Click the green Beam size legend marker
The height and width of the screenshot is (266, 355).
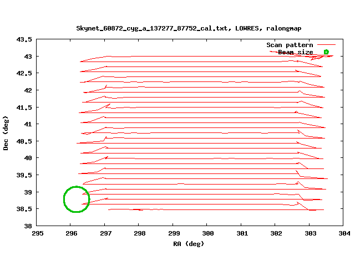326,52
